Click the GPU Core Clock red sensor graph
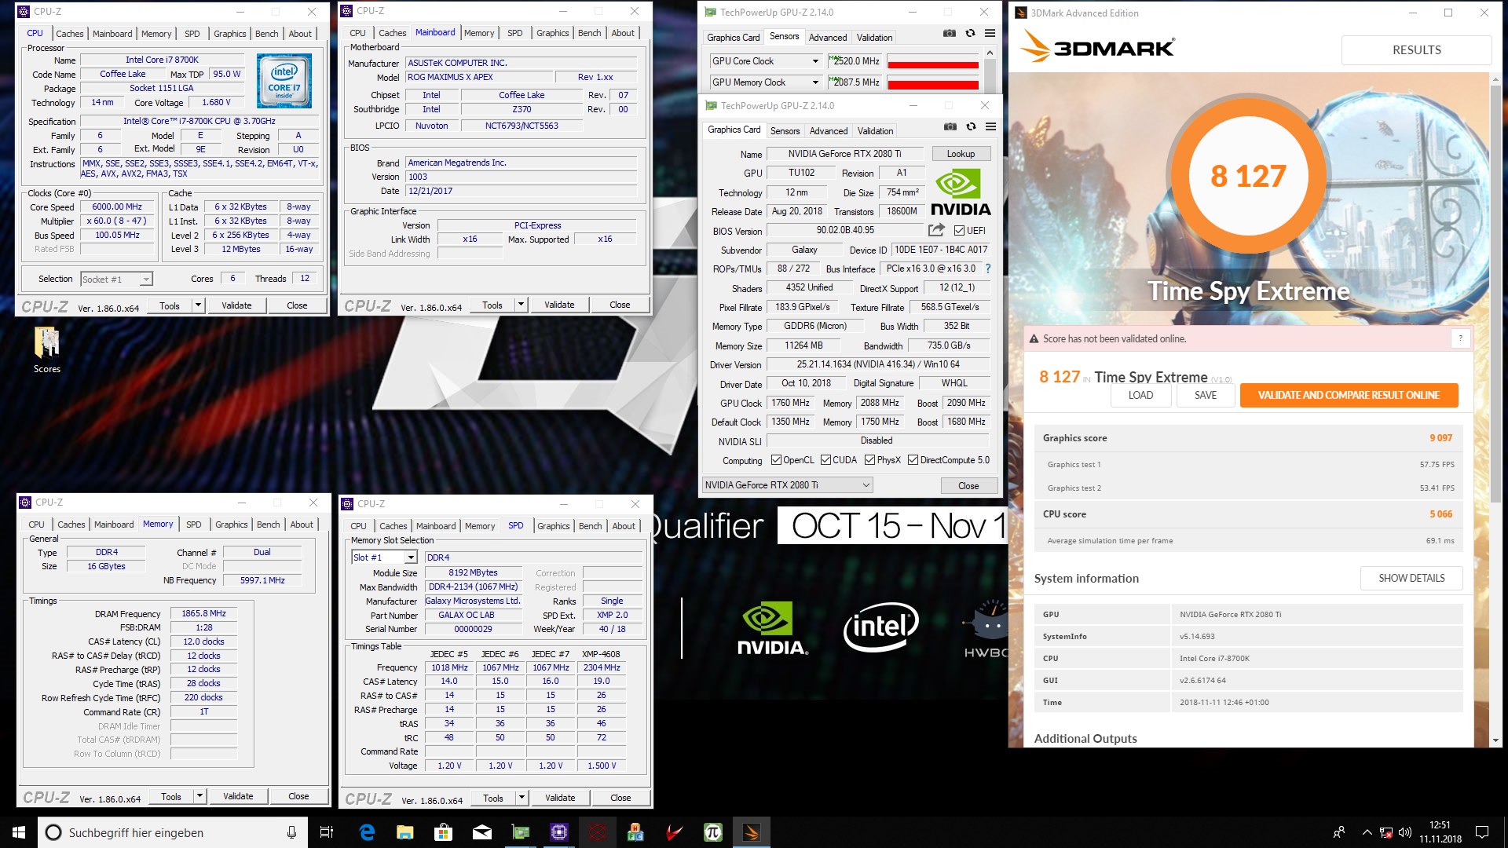This screenshot has height=848, width=1508. click(932, 61)
